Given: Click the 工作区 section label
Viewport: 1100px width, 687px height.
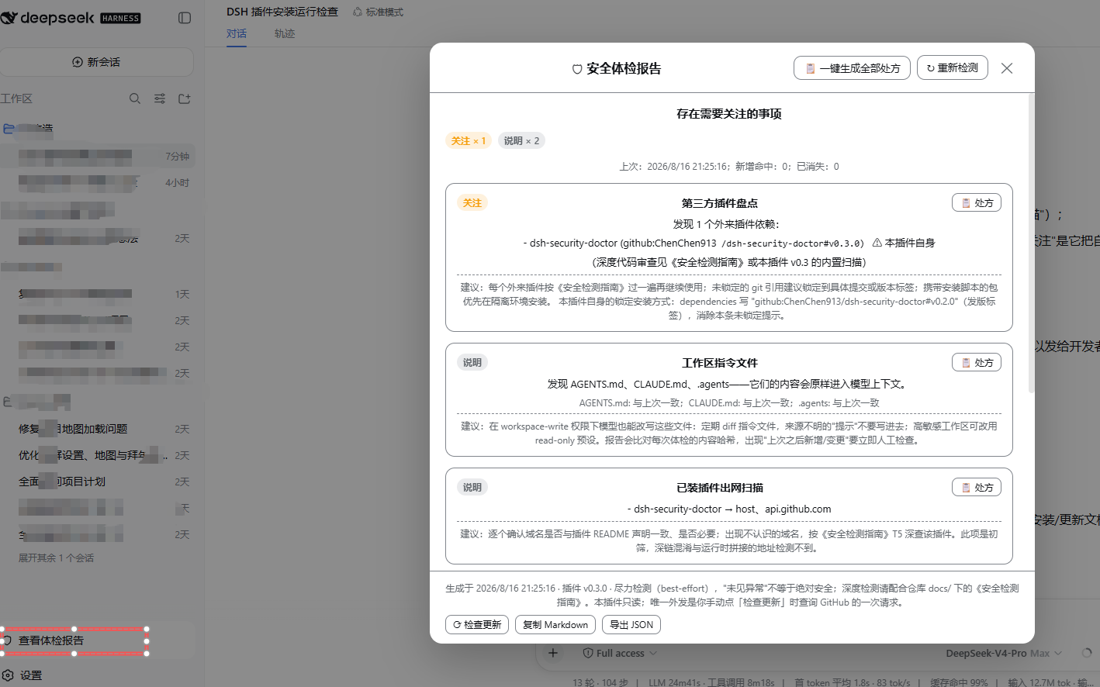Looking at the screenshot, I should [x=16, y=98].
